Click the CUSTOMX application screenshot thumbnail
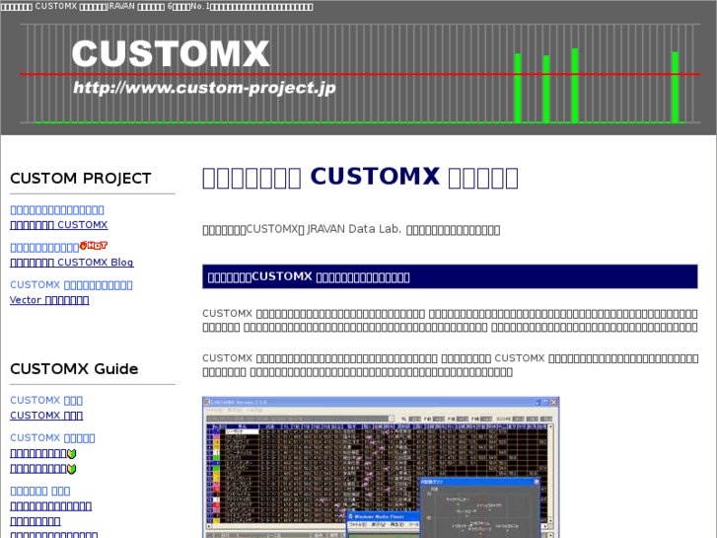Viewport: 717px width, 538px height. [x=381, y=467]
